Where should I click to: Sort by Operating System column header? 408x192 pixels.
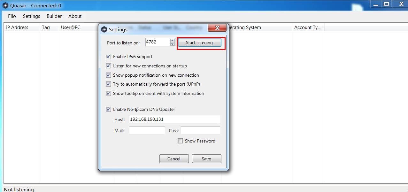[x=260, y=27]
